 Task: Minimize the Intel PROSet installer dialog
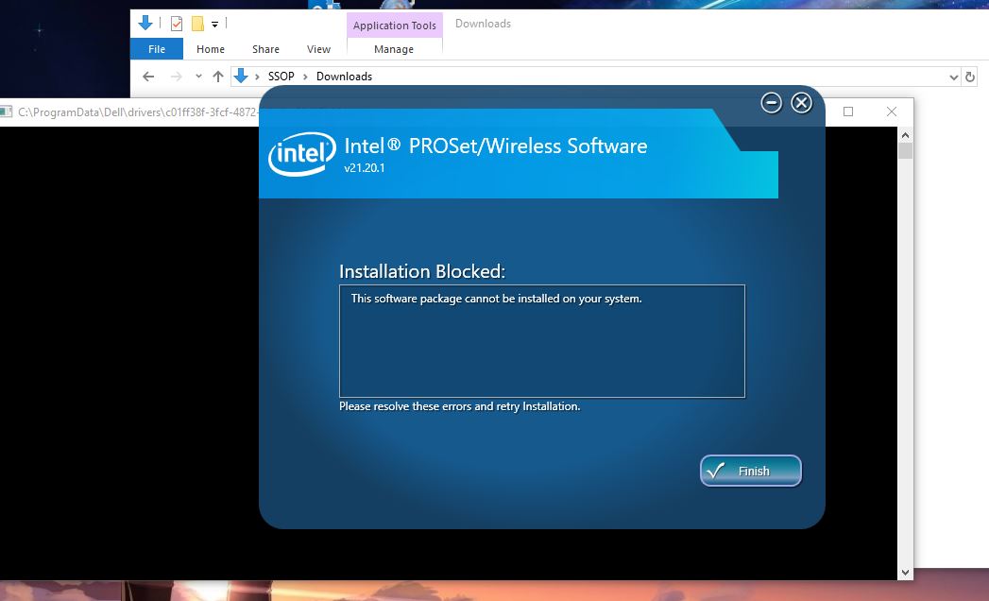771,102
